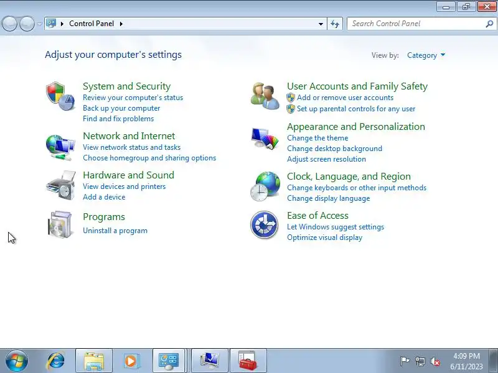
Task: Click Optimize visual display link
Action: 324,237
